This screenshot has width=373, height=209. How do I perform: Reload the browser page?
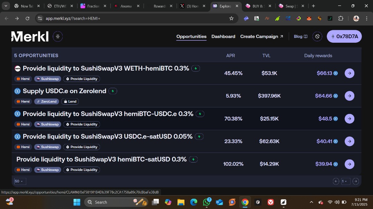coord(27,18)
